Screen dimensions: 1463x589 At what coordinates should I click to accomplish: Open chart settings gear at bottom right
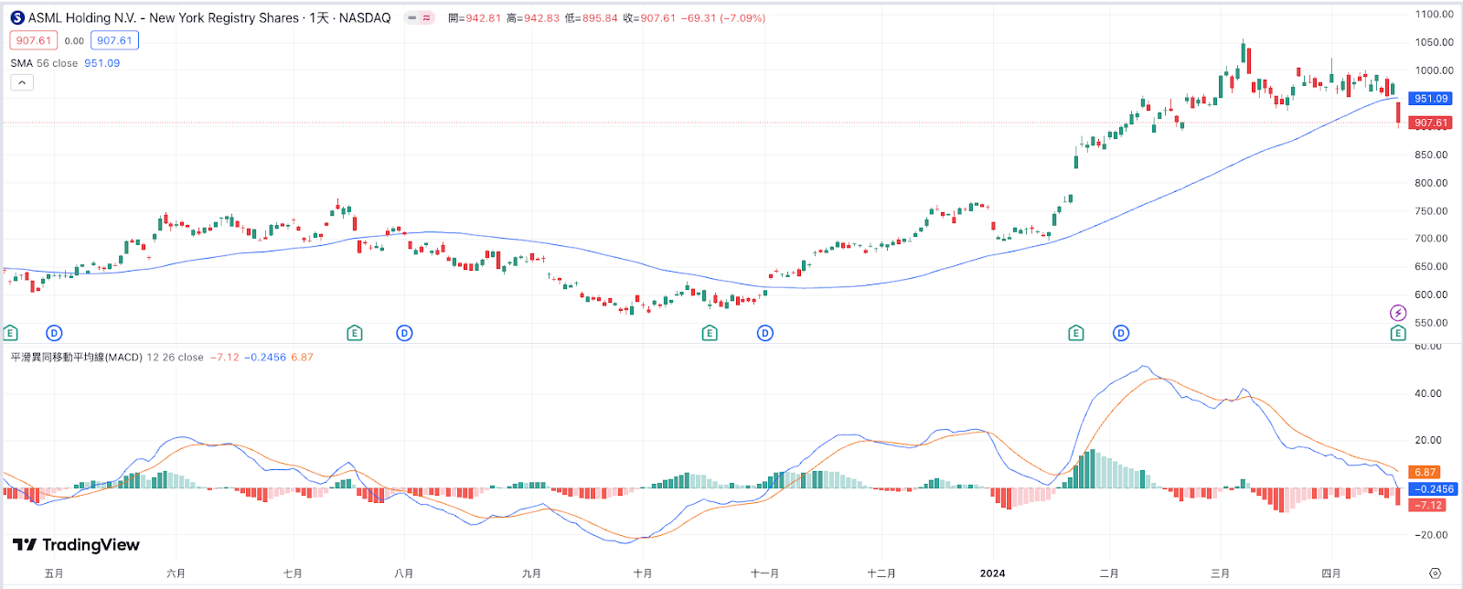click(1435, 573)
